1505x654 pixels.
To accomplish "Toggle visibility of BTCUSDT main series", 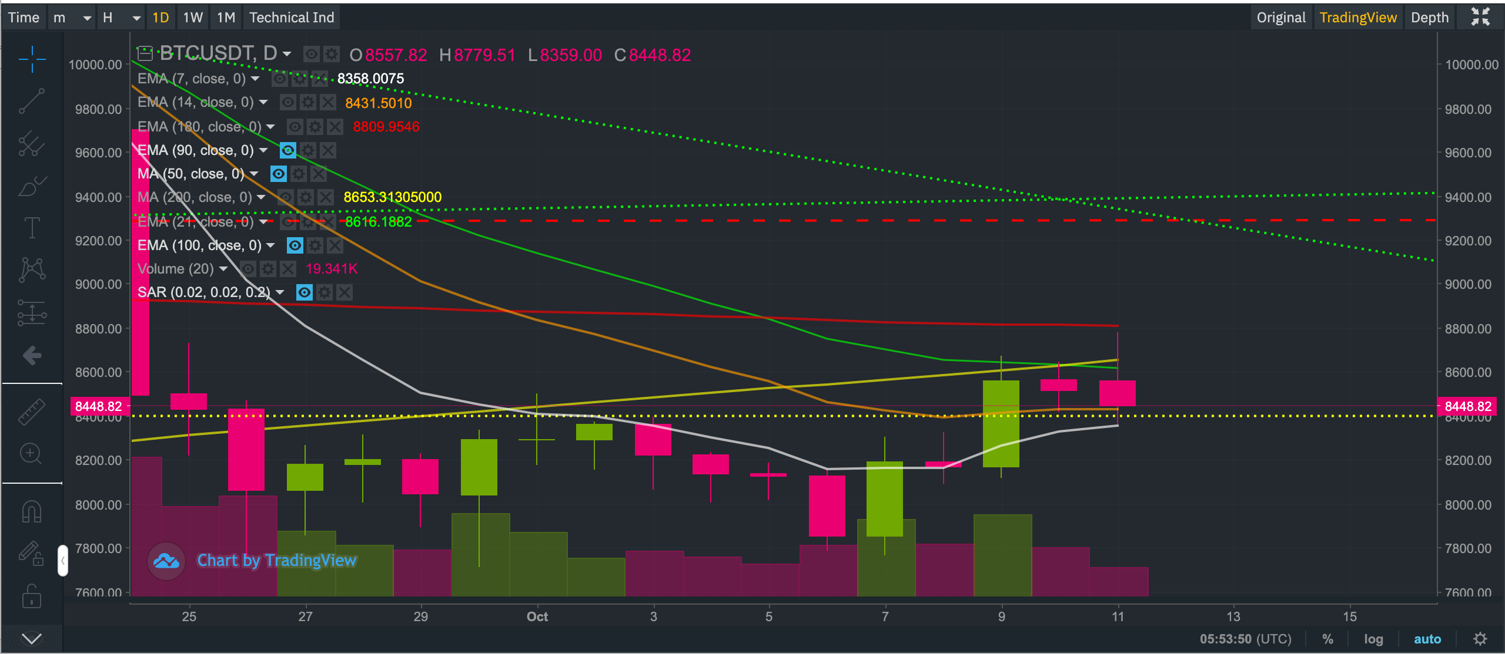I will point(312,55).
